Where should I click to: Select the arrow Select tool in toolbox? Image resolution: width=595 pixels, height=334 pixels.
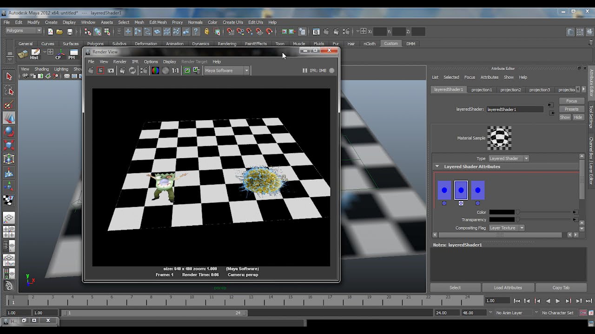[9, 77]
